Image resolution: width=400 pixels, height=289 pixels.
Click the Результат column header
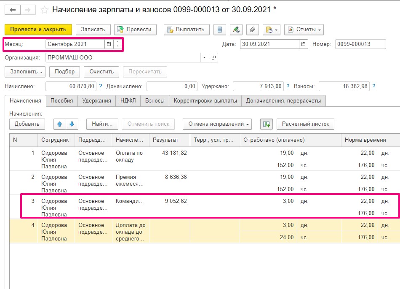170,140
